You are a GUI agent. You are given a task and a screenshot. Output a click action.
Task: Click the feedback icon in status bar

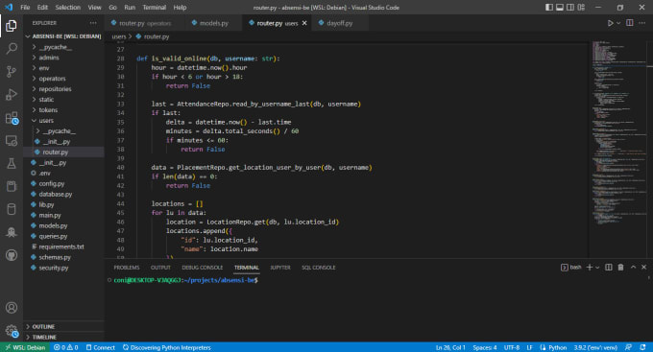628,347
